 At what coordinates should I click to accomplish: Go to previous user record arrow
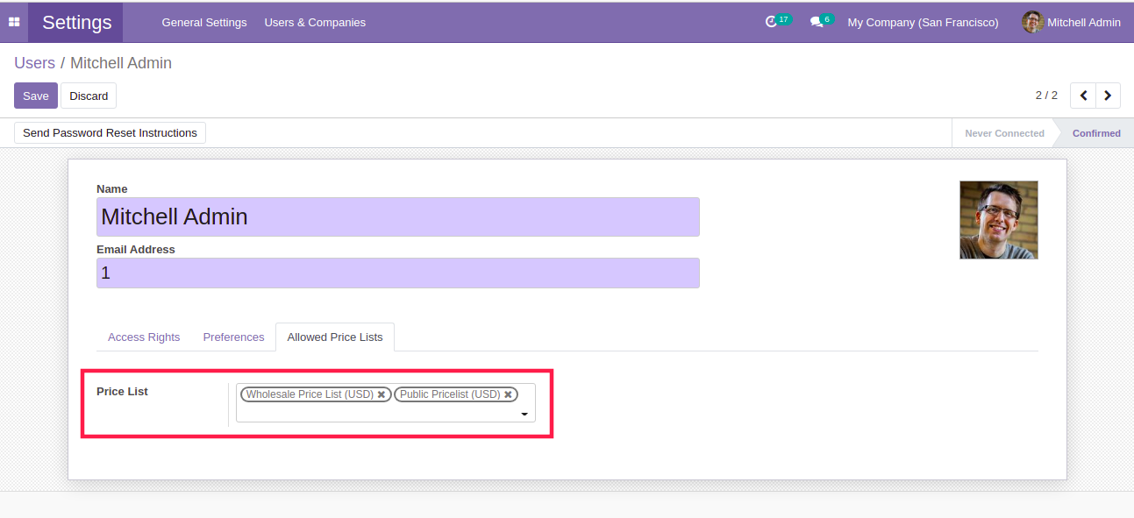pos(1083,96)
